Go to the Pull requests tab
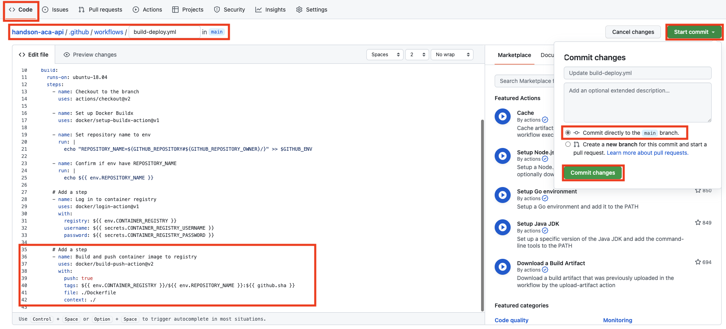 tap(100, 10)
